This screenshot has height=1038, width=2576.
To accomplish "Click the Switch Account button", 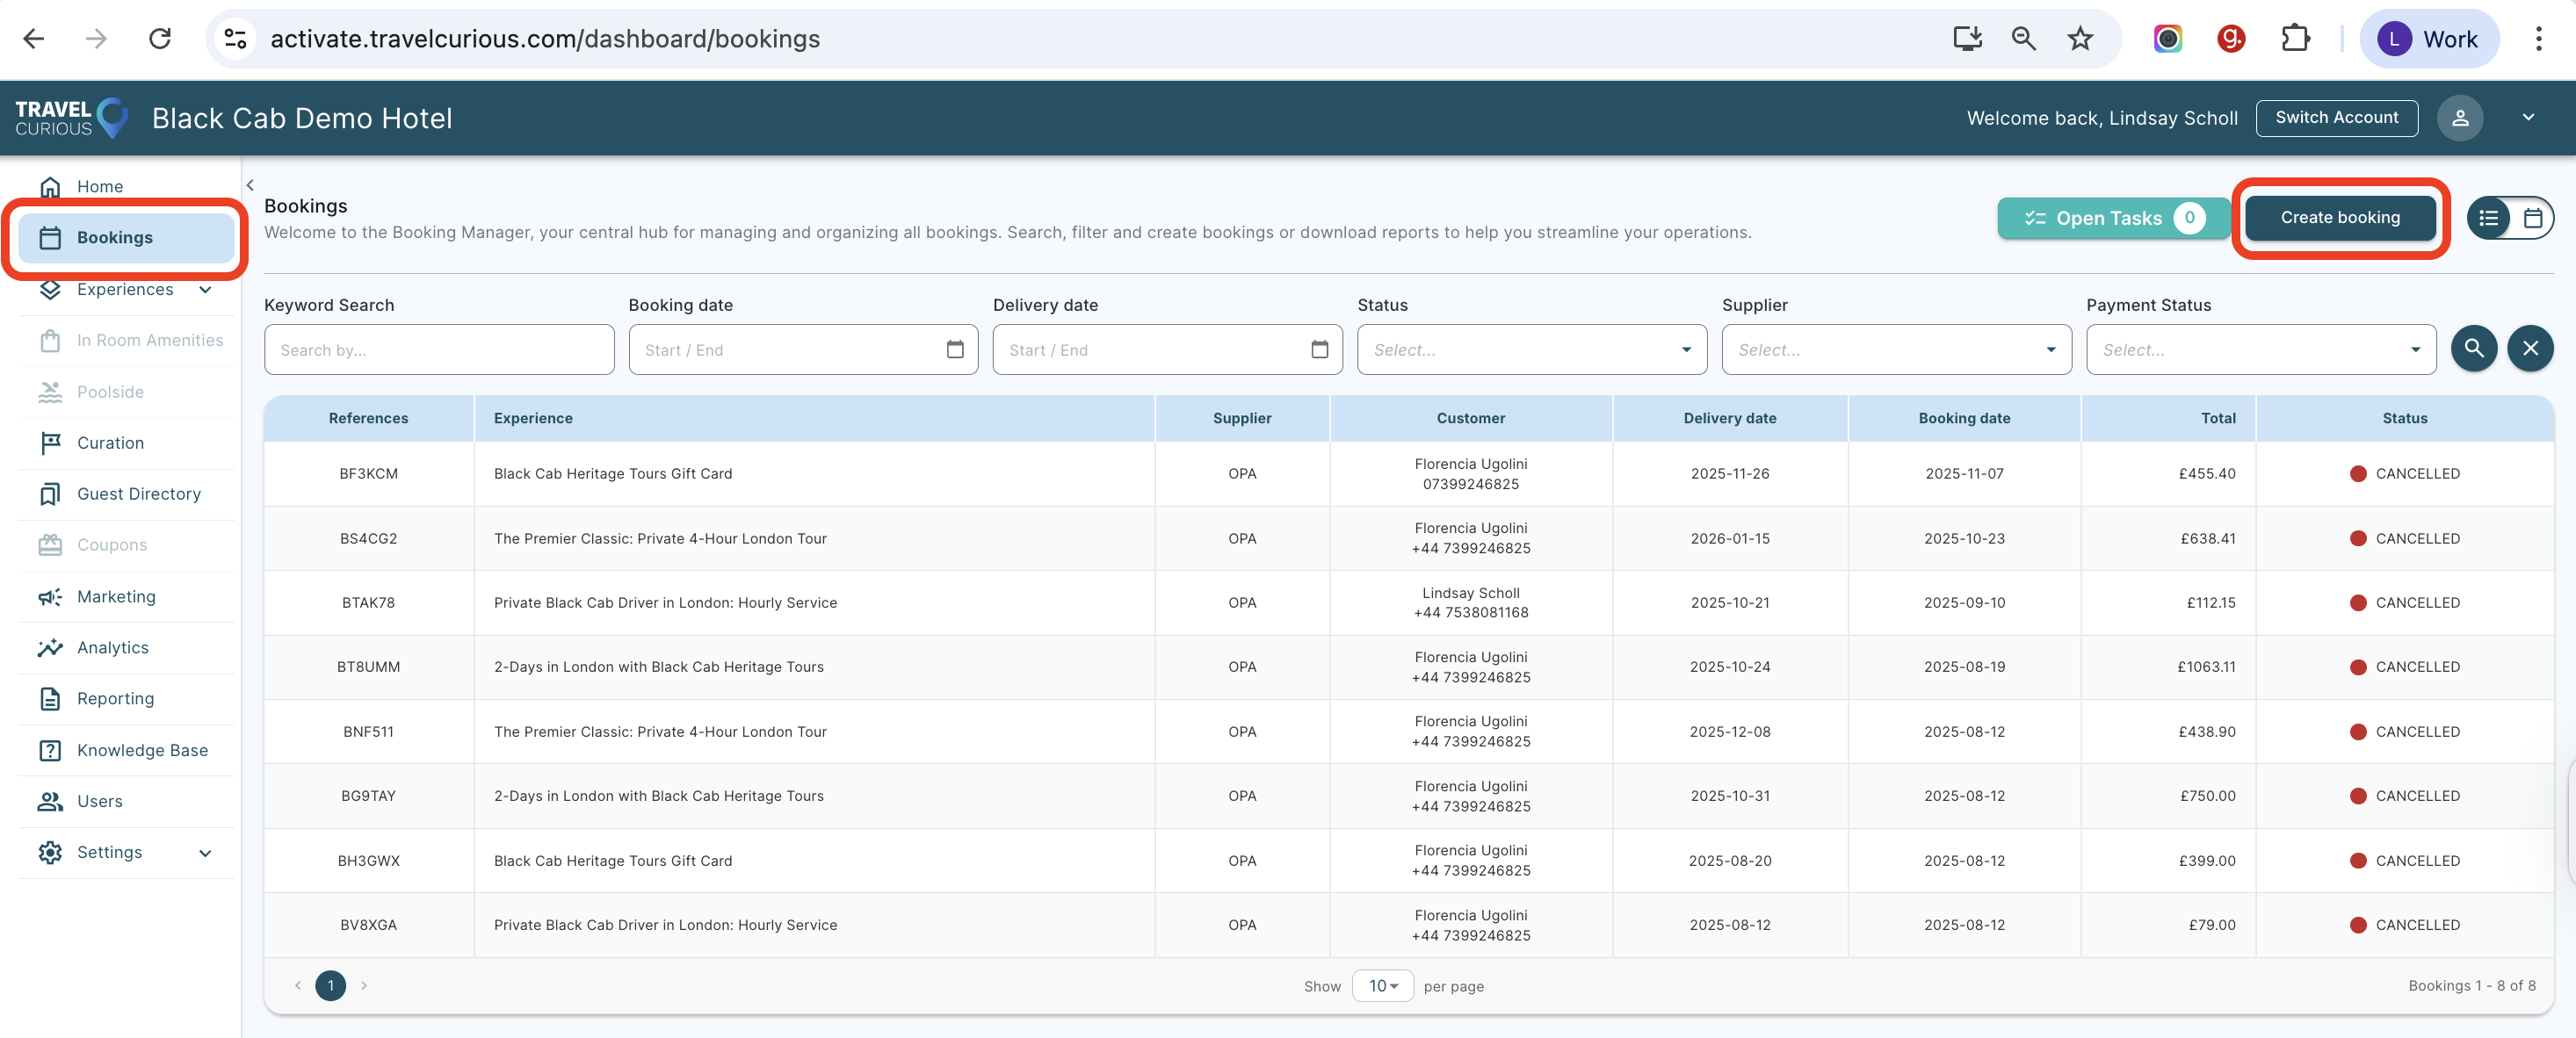I will tap(2336, 118).
